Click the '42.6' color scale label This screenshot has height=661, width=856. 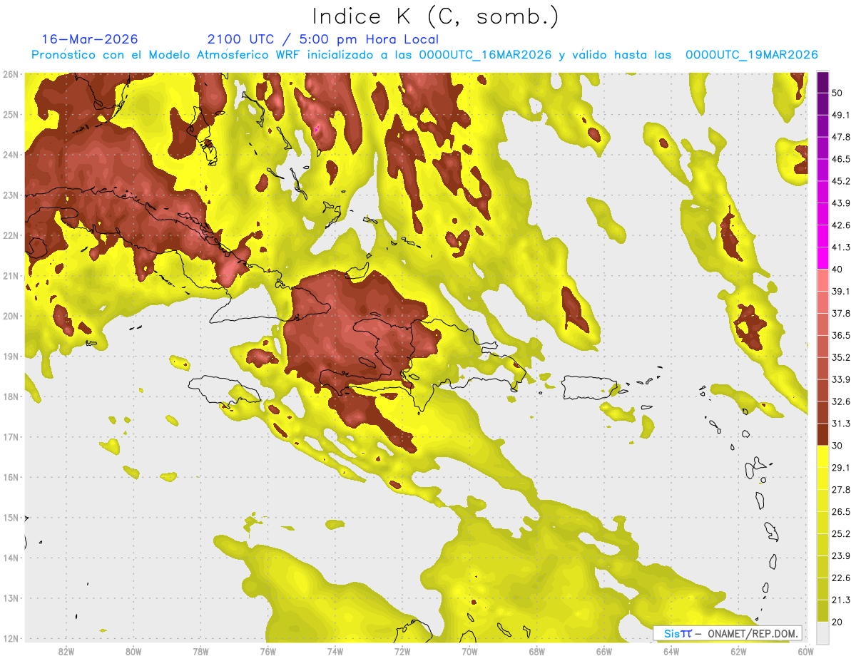pos(841,226)
